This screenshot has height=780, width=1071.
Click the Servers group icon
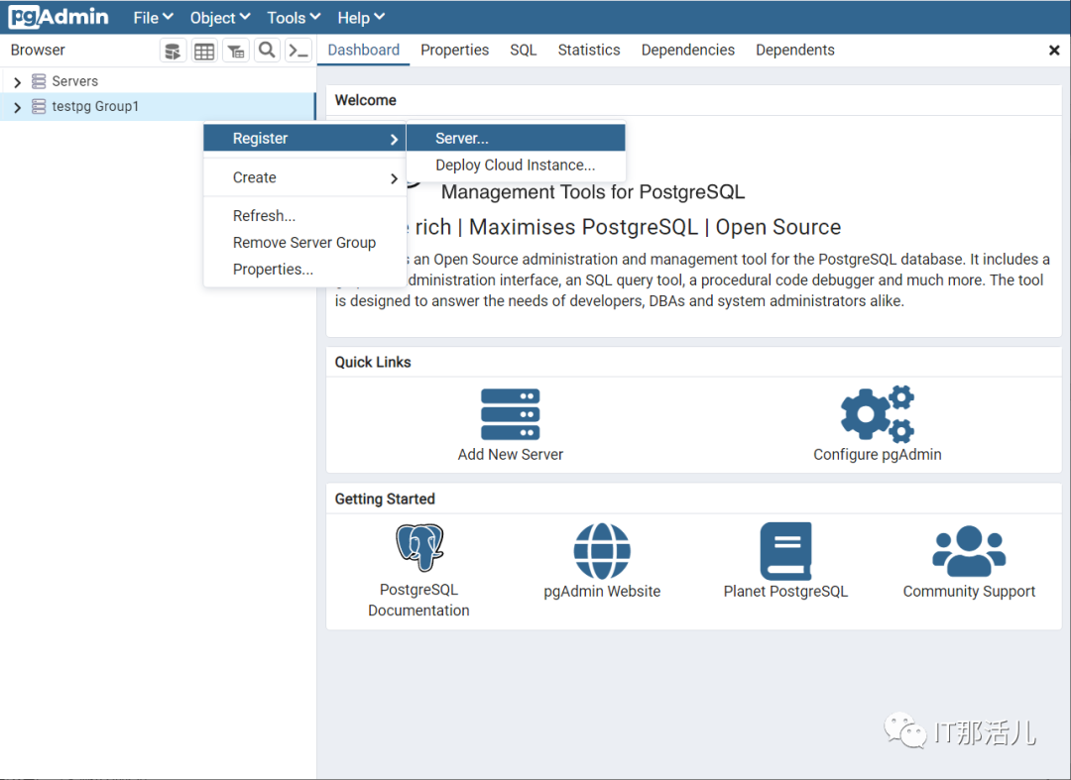39,81
